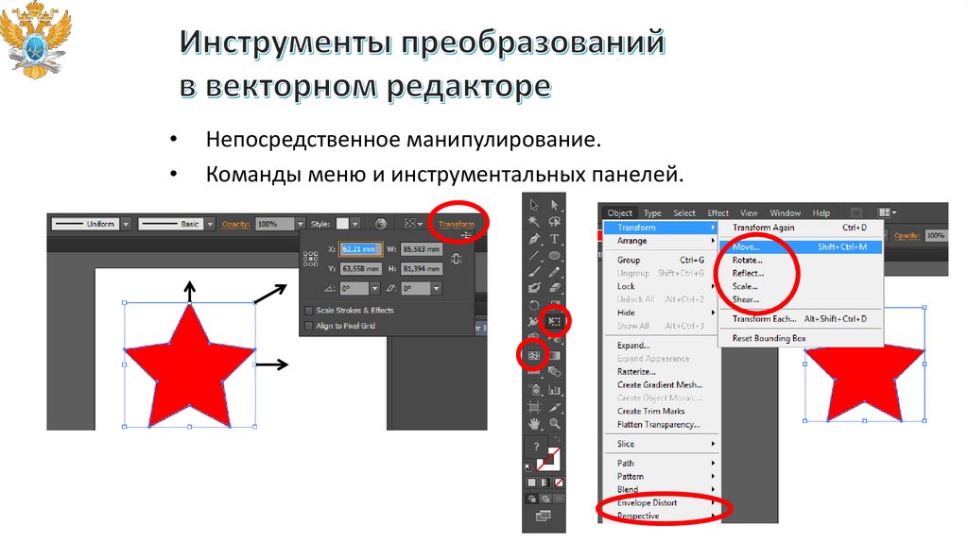Select the Selection tool (black arrow)
The width and height of the screenshot is (968, 542).
pos(534,205)
